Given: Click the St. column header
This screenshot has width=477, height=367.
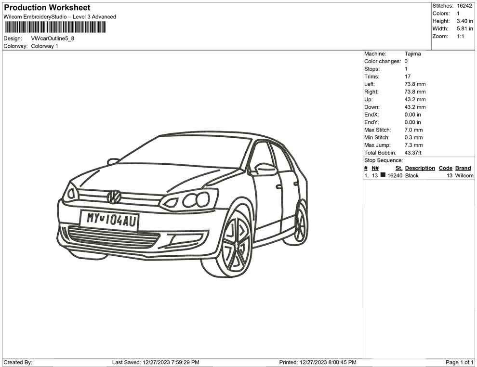Looking at the screenshot, I should pos(398,168).
